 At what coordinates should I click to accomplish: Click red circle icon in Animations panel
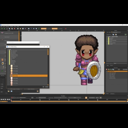[106, 69]
